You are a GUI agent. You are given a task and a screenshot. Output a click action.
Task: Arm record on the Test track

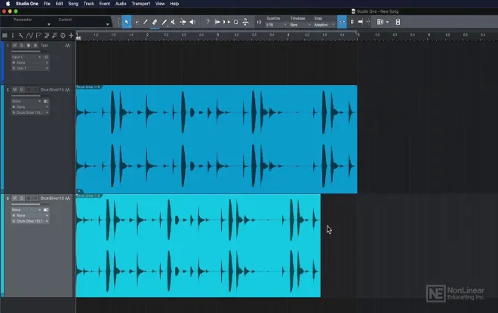(x=29, y=45)
